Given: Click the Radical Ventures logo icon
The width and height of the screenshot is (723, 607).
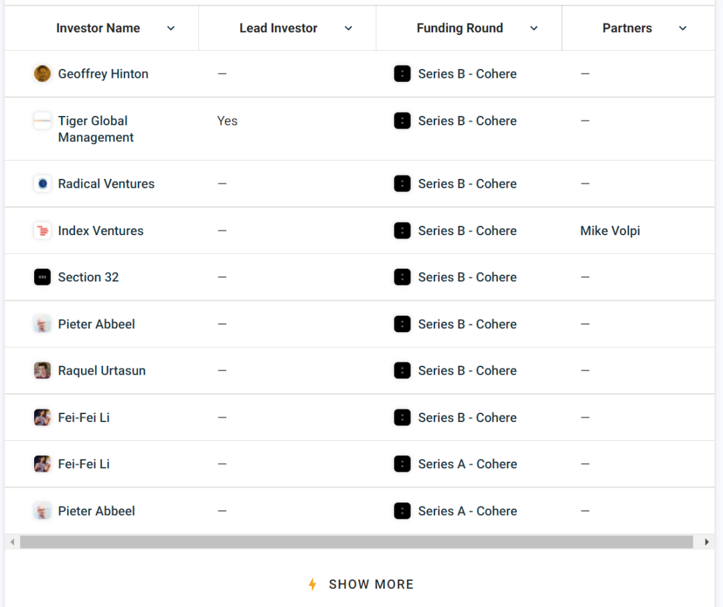Looking at the screenshot, I should (x=42, y=184).
